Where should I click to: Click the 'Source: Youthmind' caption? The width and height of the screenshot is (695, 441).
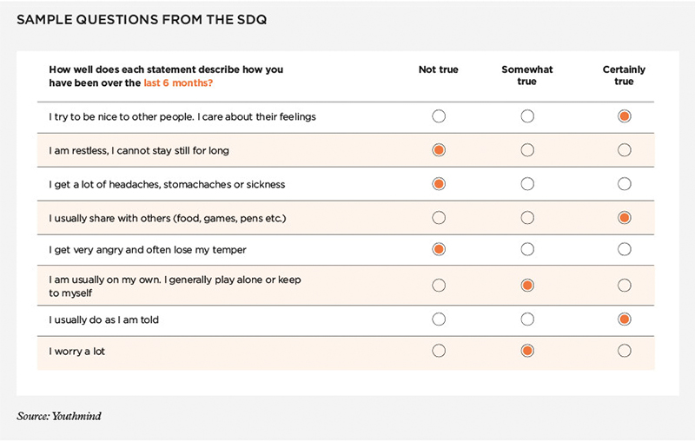pyautogui.click(x=58, y=417)
